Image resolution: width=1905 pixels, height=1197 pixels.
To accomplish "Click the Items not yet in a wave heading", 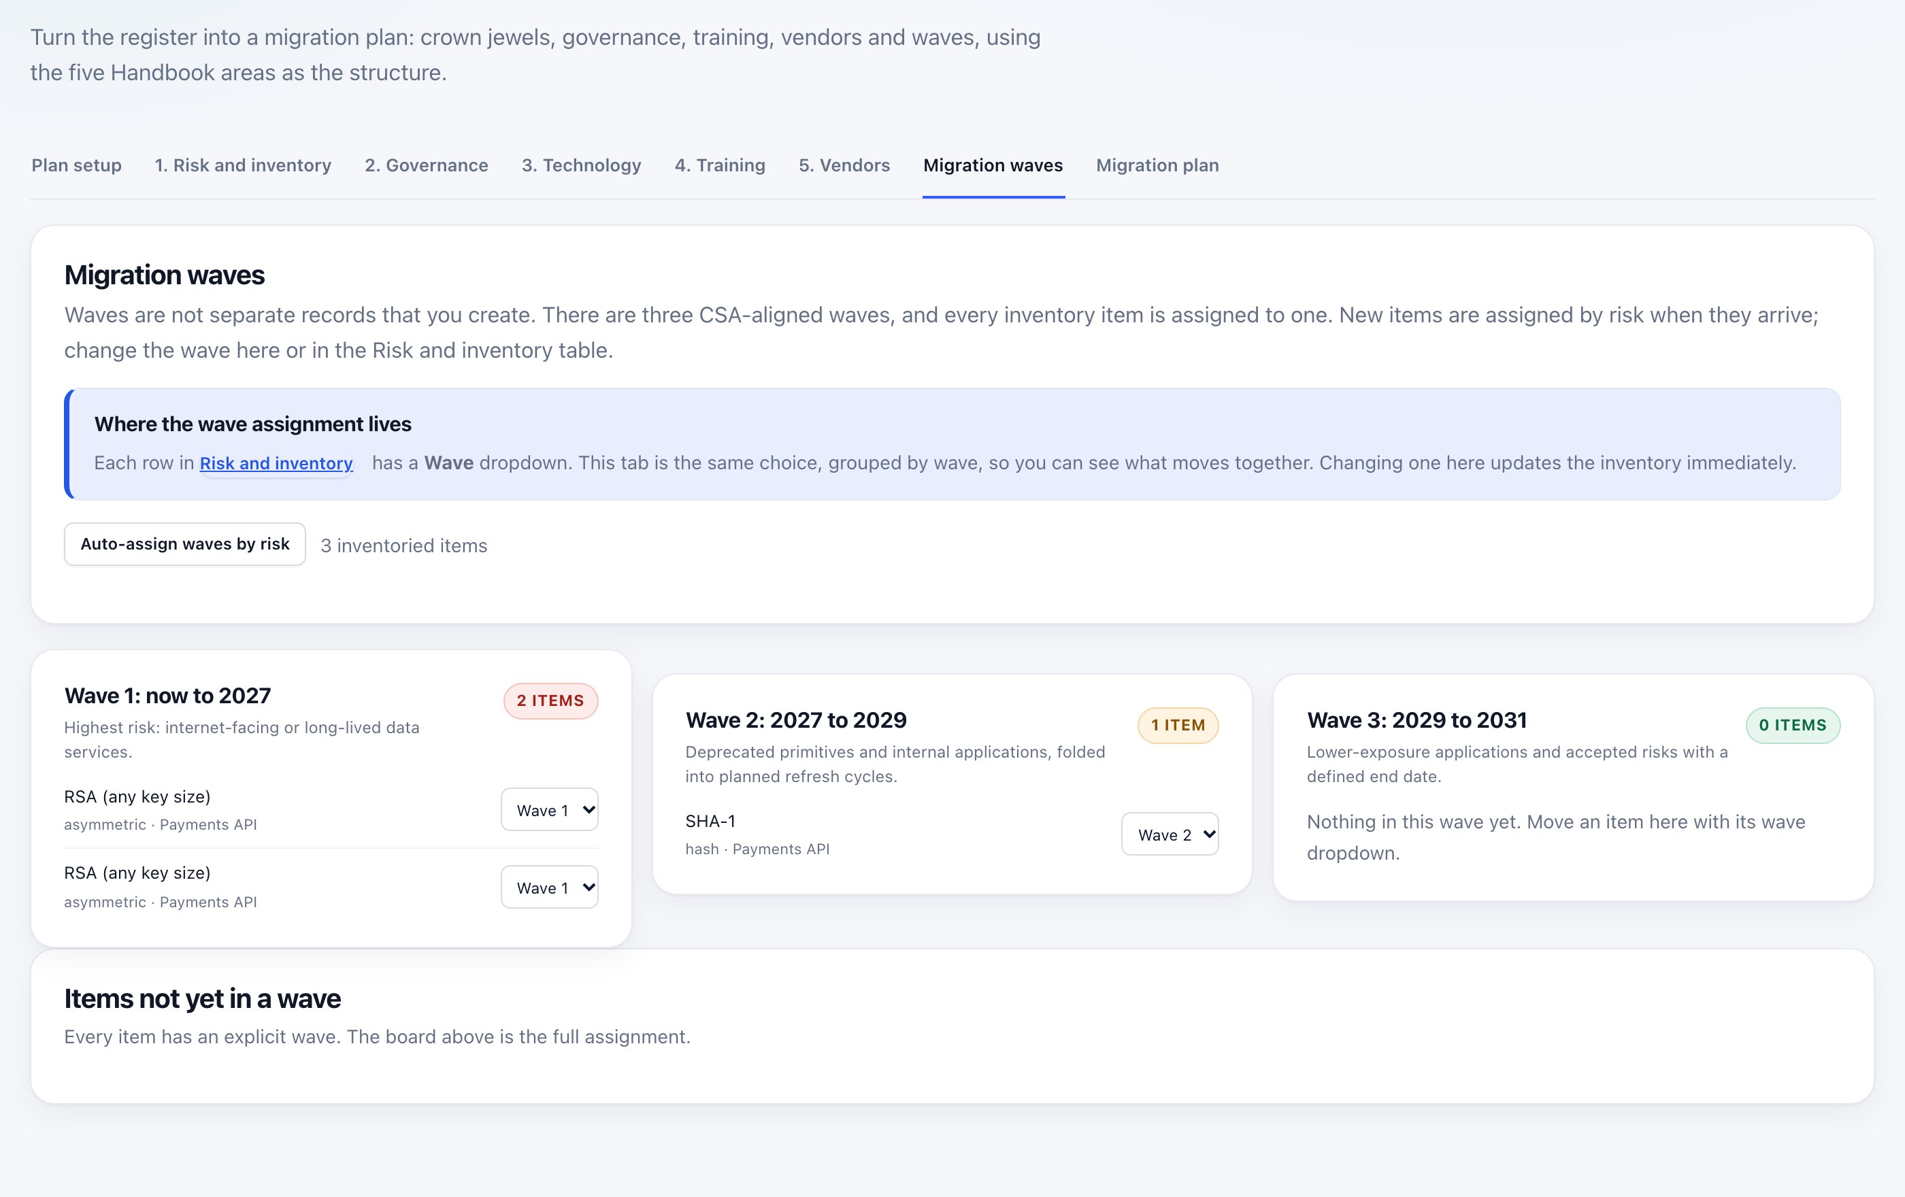I will [203, 998].
